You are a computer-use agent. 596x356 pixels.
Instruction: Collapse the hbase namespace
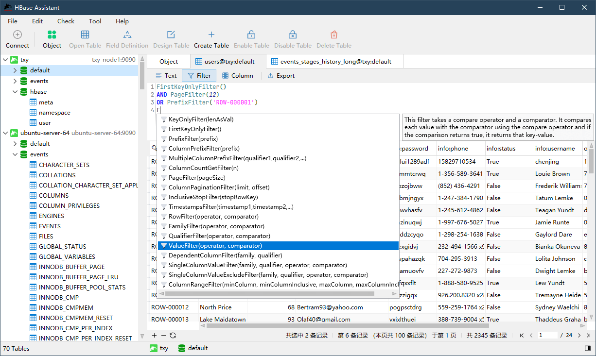pyautogui.click(x=15, y=91)
